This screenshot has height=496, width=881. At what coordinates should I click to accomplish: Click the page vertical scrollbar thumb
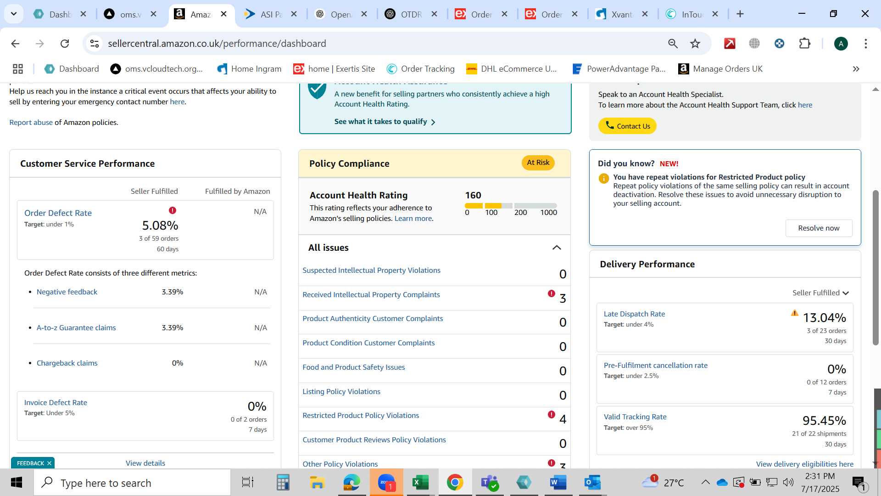coord(875,267)
